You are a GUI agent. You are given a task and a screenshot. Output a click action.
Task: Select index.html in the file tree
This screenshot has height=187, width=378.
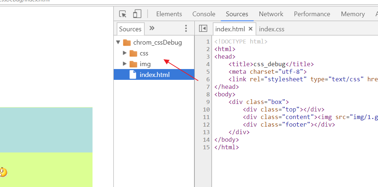tap(154, 74)
